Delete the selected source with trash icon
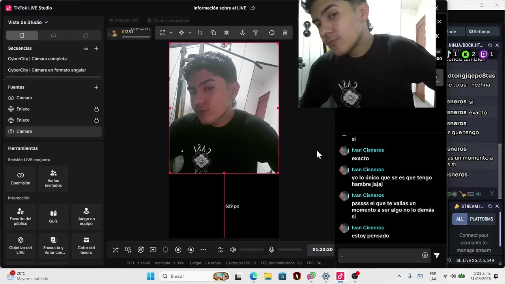 [285, 33]
